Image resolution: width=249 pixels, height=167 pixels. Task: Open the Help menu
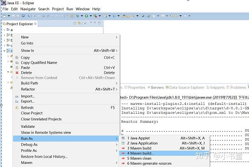pos(96,9)
